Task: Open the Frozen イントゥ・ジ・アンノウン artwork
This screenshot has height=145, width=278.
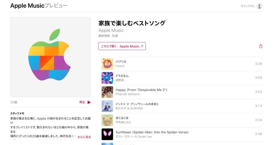Action: coord(107,106)
